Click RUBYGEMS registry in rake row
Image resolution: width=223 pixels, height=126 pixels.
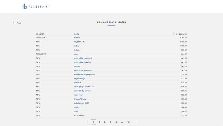point(41,54)
